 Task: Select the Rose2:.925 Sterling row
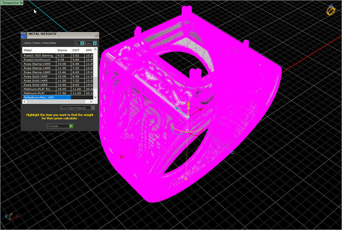[x=58, y=55]
